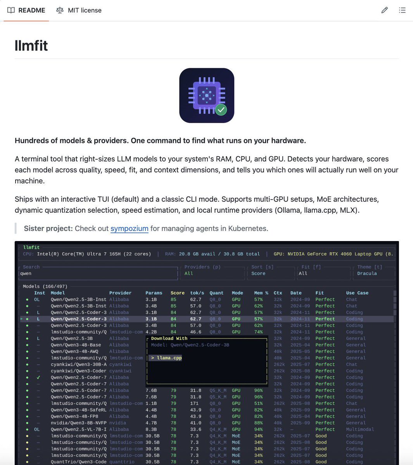Click row 'Qwen/Qwen2.5-VL-7B-I'
This screenshot has width=413, height=465.
[x=206, y=429]
